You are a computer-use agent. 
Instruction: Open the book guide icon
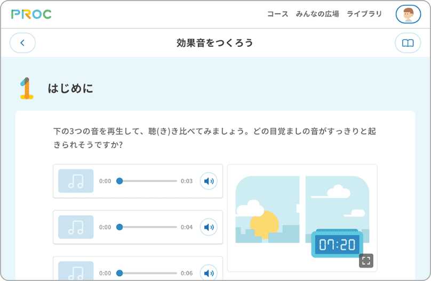click(408, 43)
